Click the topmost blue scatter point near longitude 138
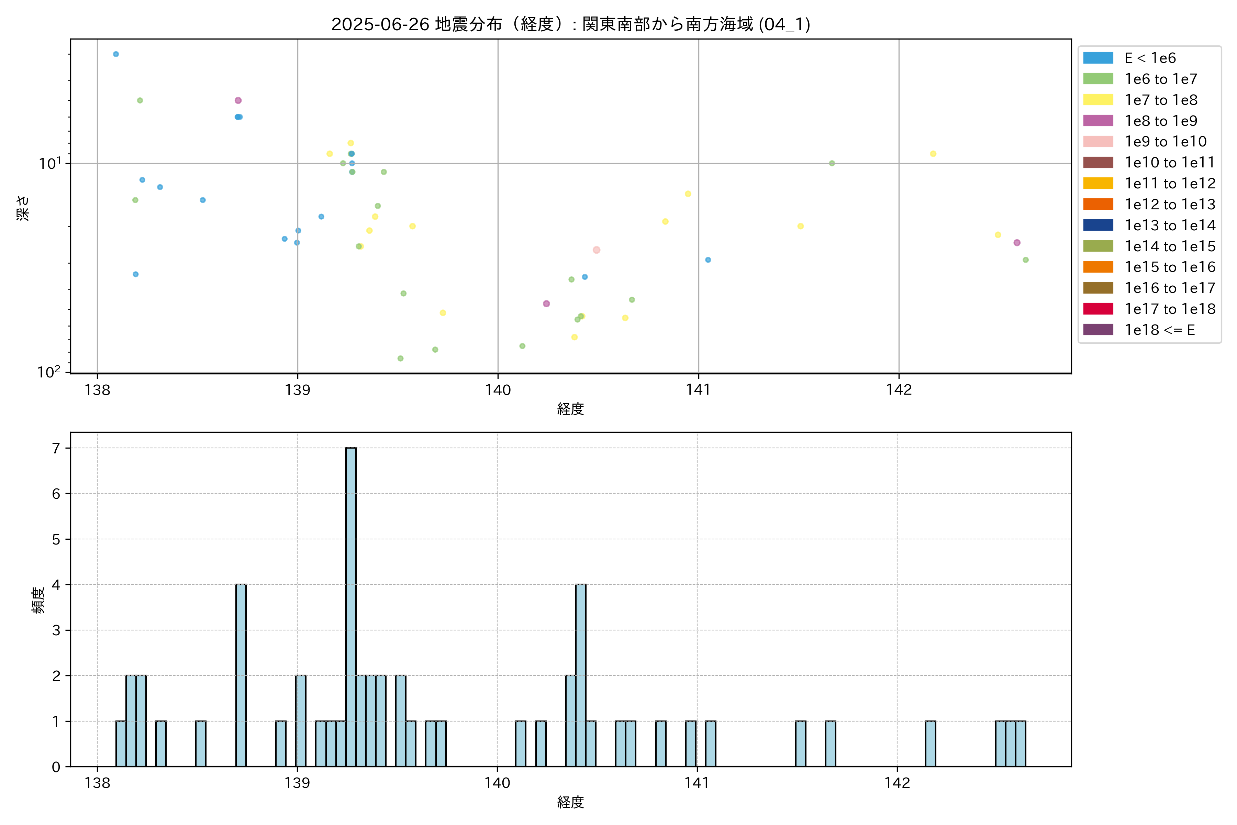The width and height of the screenshot is (1237, 825). pos(116,54)
